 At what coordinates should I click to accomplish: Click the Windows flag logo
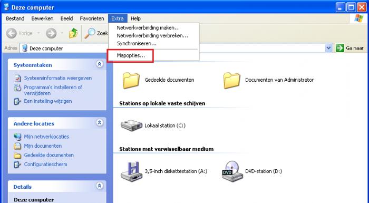[358, 18]
